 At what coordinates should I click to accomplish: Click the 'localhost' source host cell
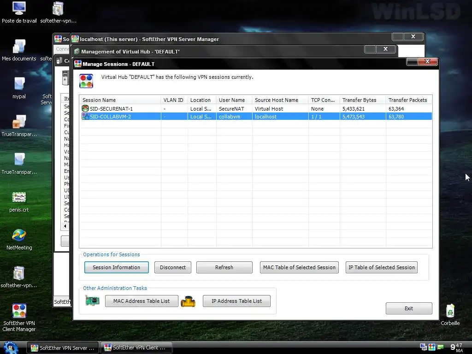pos(265,117)
